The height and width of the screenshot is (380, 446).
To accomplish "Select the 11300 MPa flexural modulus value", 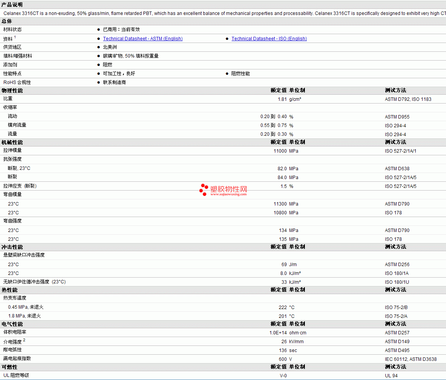I will point(286,204).
